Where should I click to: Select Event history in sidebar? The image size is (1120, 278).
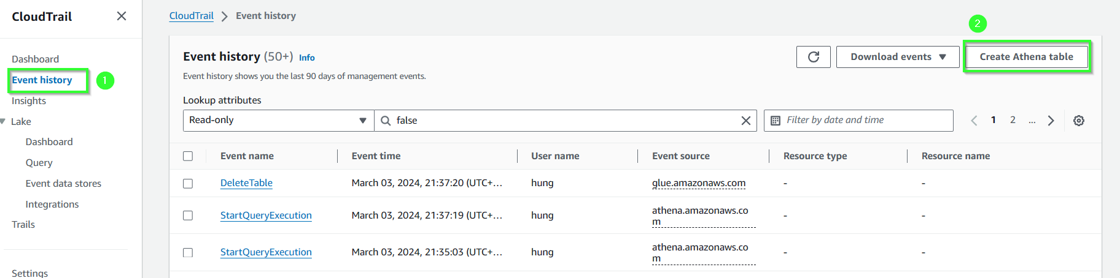[42, 80]
